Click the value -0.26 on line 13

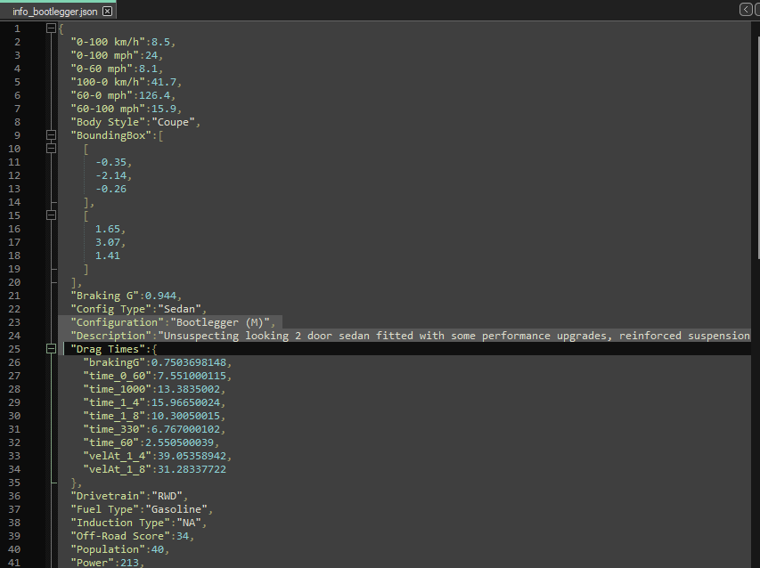click(x=111, y=189)
